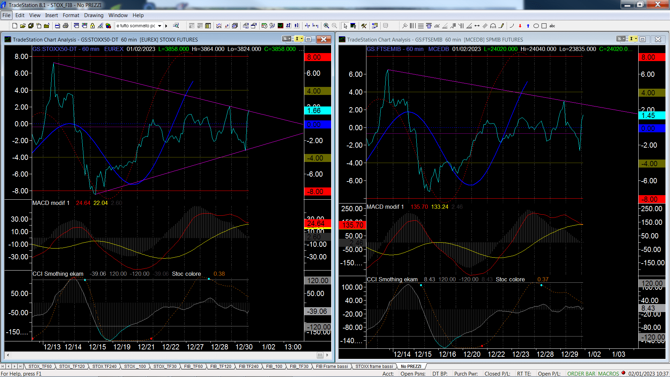Maximize the STOXX50 chart window

pos(308,39)
